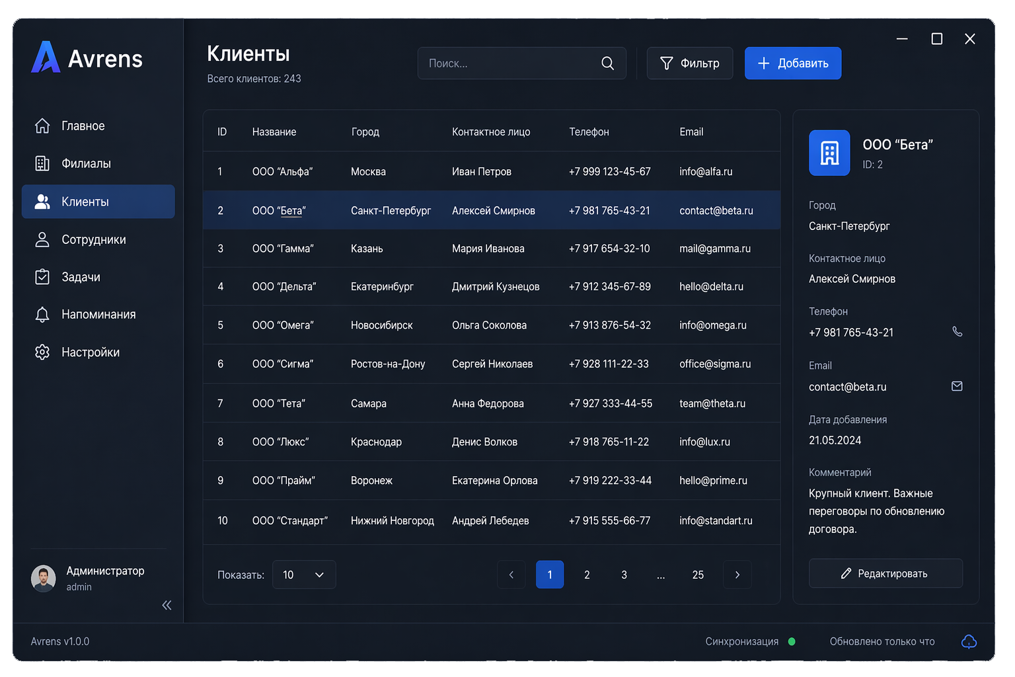Click the search magnifier icon
1015x677 pixels.
[x=607, y=63]
